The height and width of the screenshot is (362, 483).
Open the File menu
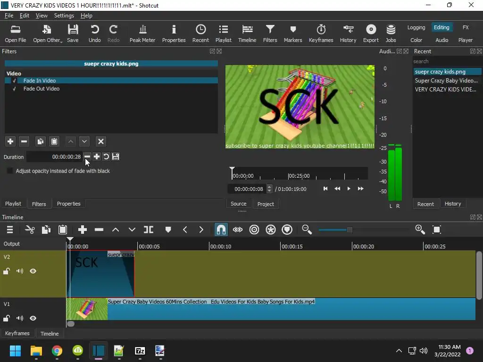(x=9, y=16)
